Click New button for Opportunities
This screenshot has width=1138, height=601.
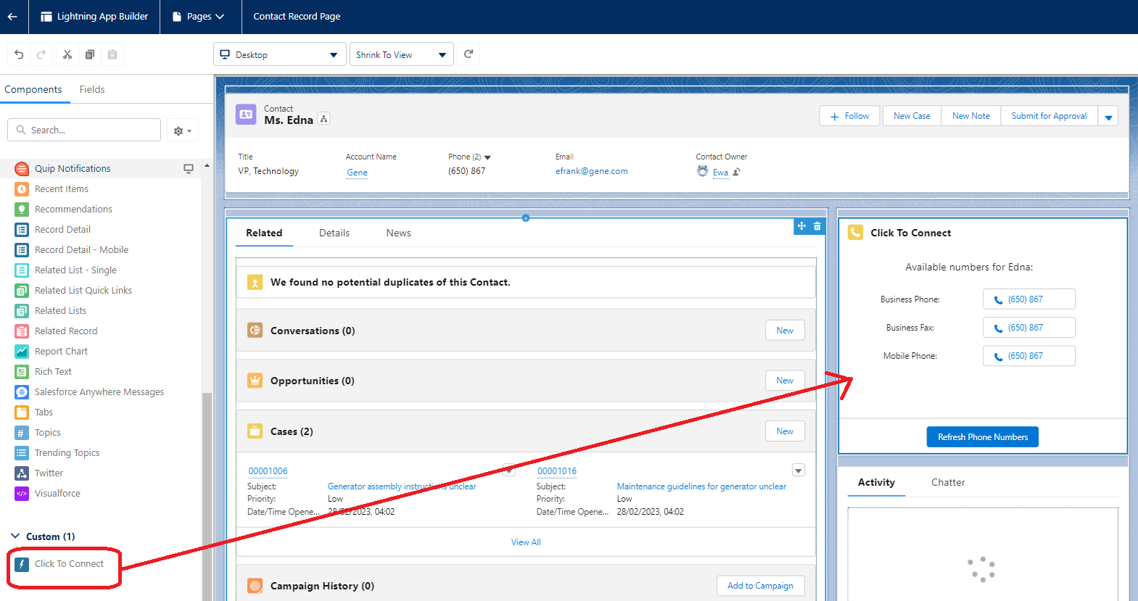(785, 381)
